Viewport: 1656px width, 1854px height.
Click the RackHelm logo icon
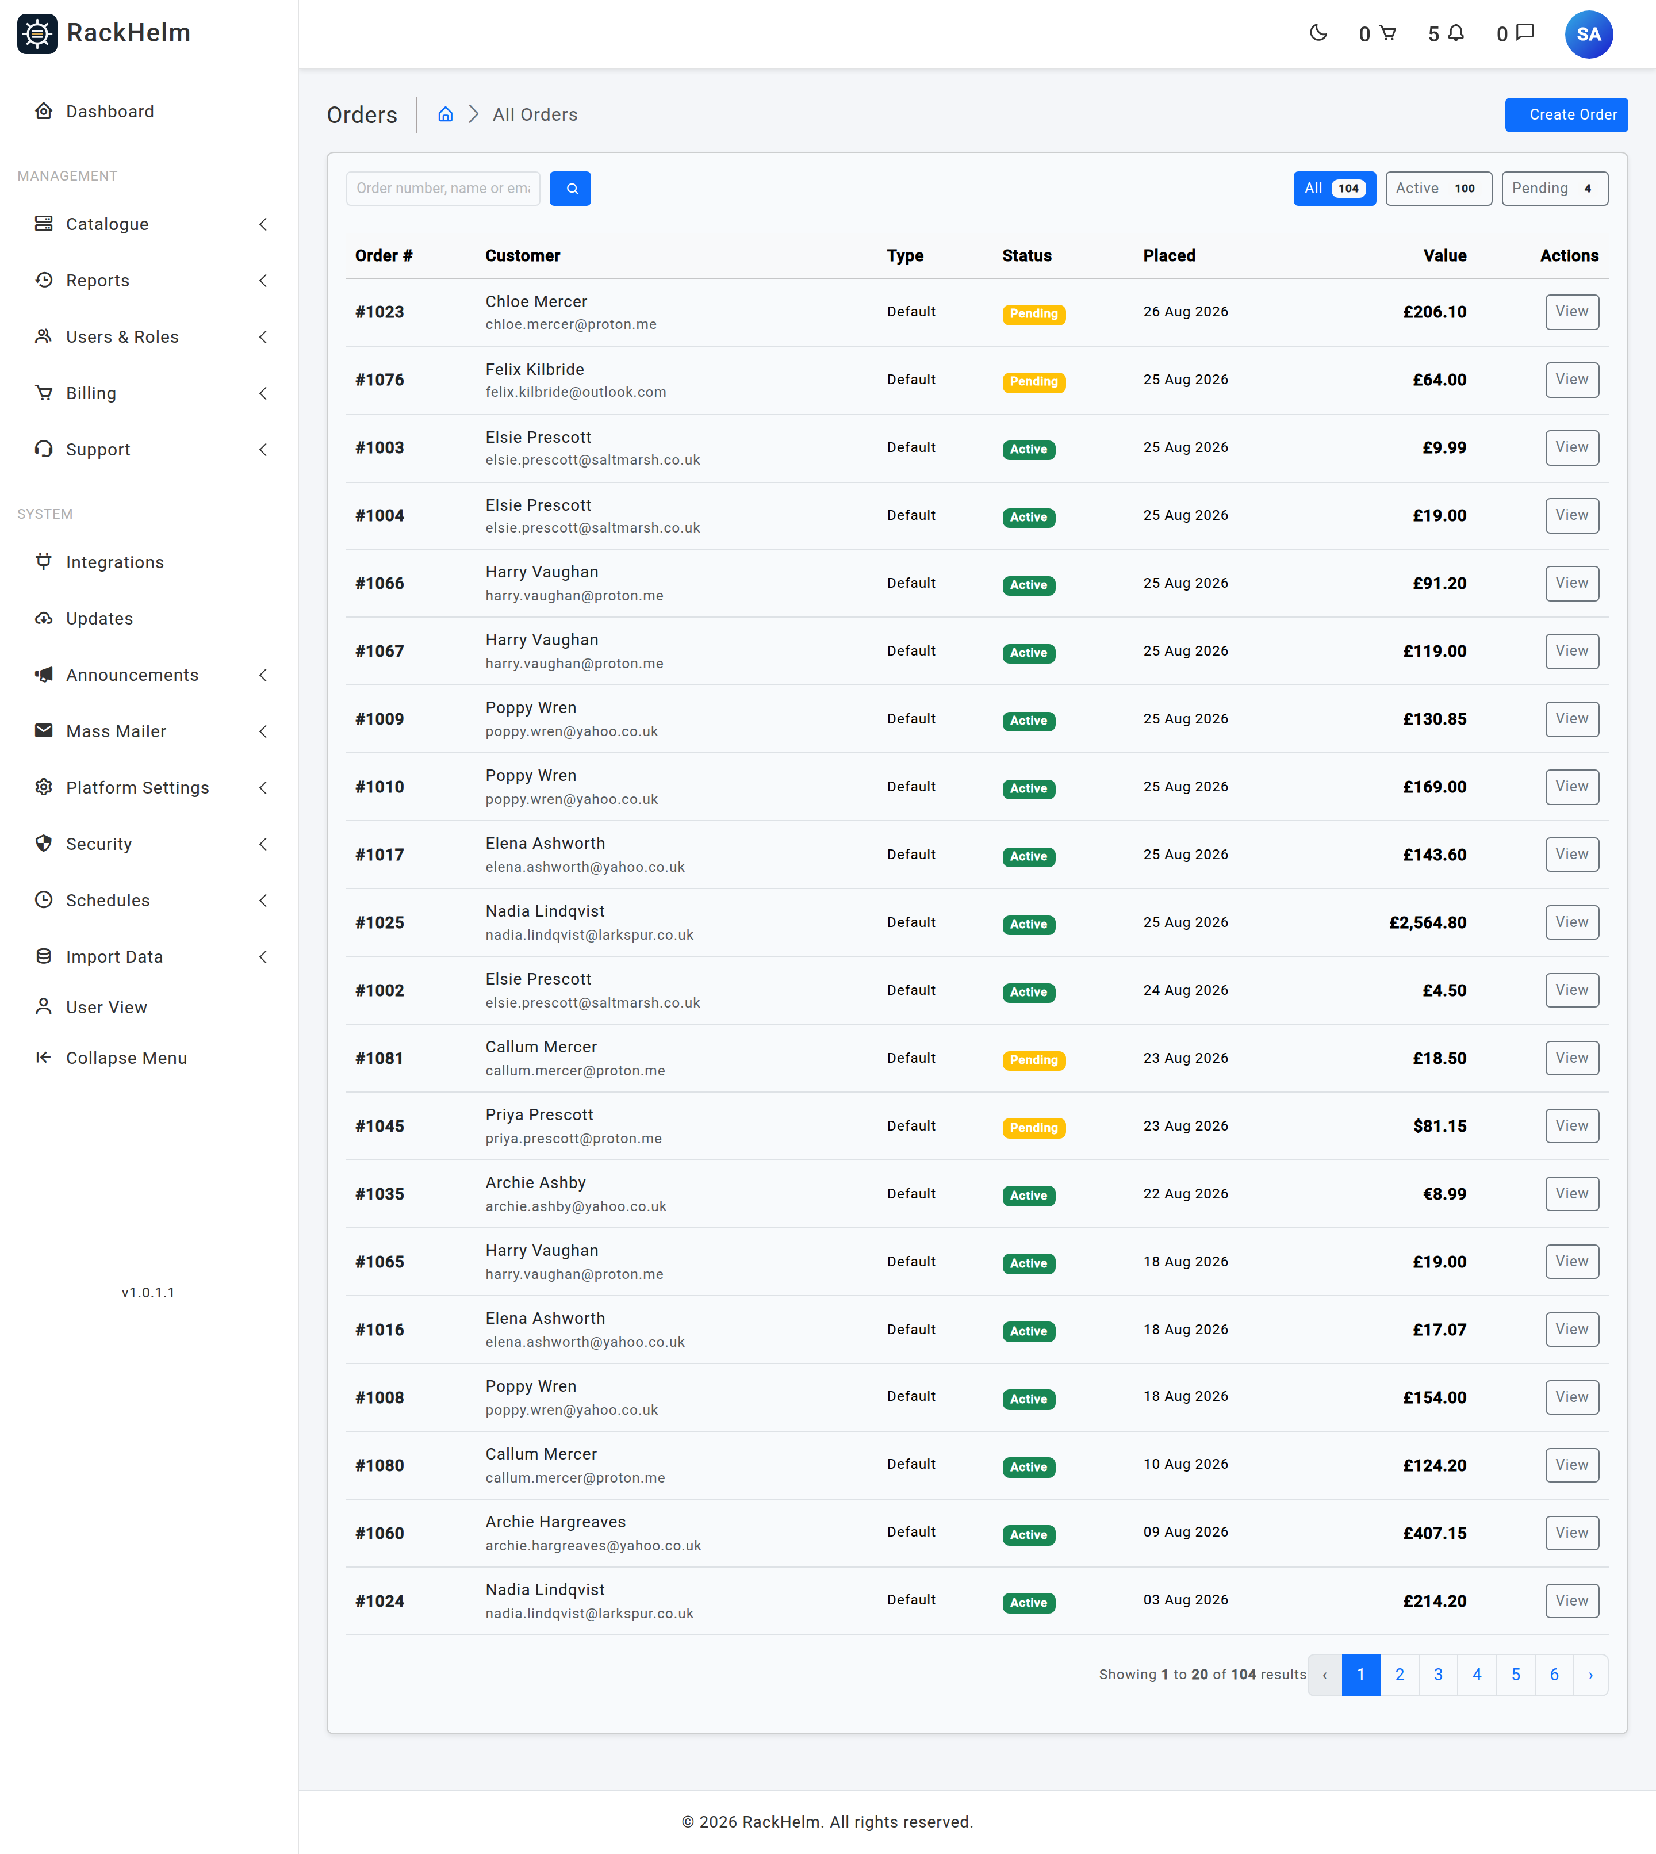[x=37, y=34]
